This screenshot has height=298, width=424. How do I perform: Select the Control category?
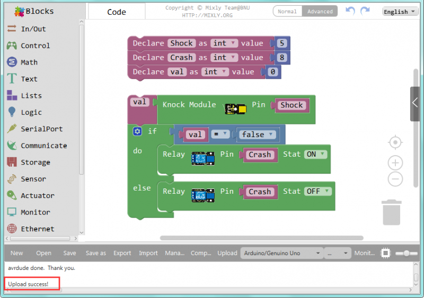coord(35,46)
